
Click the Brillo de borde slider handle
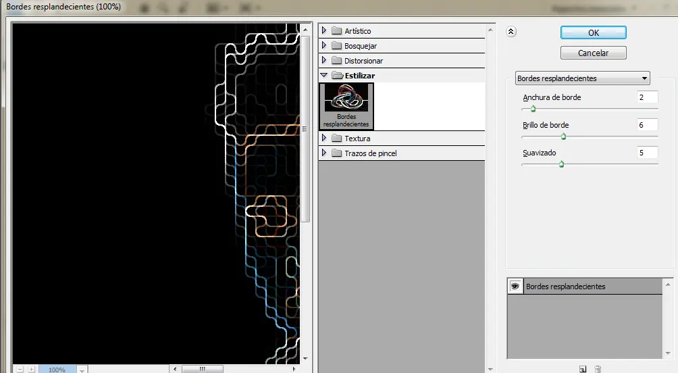(563, 136)
